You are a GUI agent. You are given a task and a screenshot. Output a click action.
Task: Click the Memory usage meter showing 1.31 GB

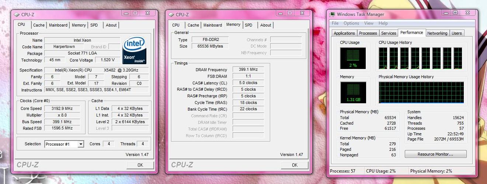pos(353,93)
